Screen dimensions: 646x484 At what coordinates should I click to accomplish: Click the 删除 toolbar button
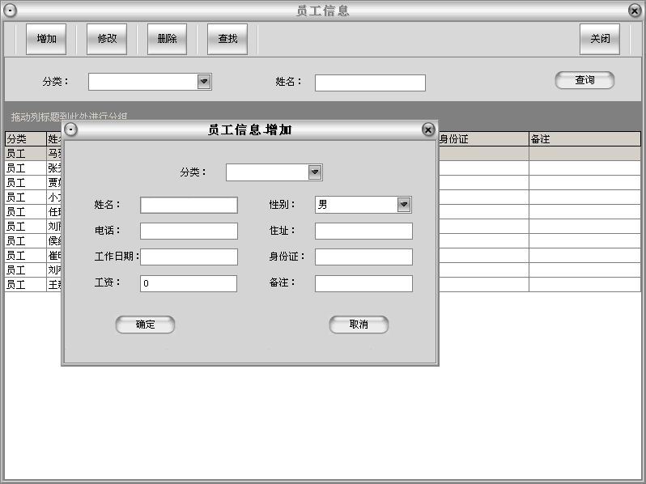[x=167, y=39]
